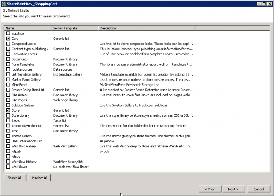Click the Cart list name

[15, 39]
